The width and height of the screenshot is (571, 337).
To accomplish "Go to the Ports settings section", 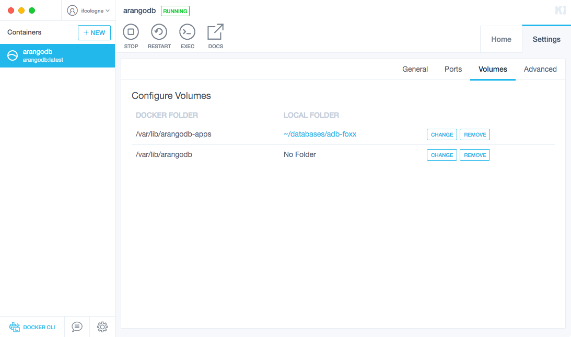I will tap(453, 69).
